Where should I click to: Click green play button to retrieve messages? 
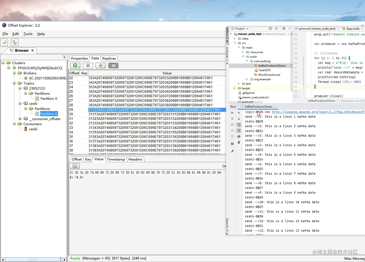75,65
